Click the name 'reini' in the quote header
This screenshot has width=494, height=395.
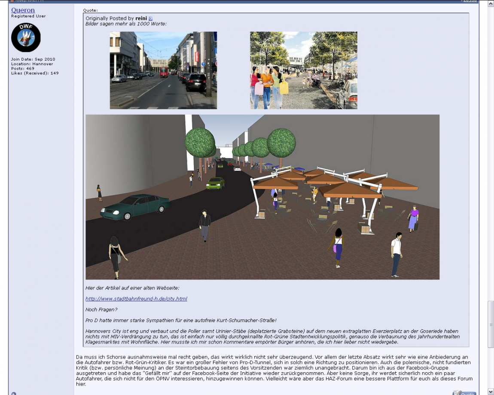point(141,18)
